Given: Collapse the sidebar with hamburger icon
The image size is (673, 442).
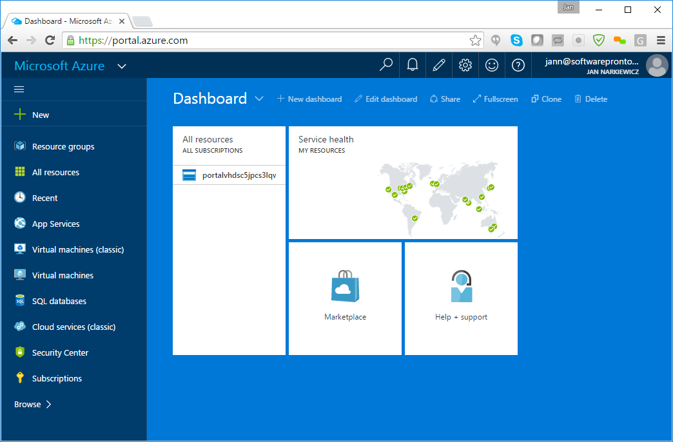Looking at the screenshot, I should click(19, 90).
